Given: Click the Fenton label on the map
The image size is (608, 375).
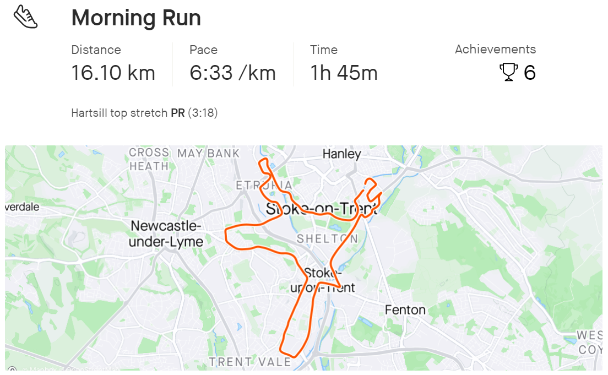Looking at the screenshot, I should coord(405,309).
